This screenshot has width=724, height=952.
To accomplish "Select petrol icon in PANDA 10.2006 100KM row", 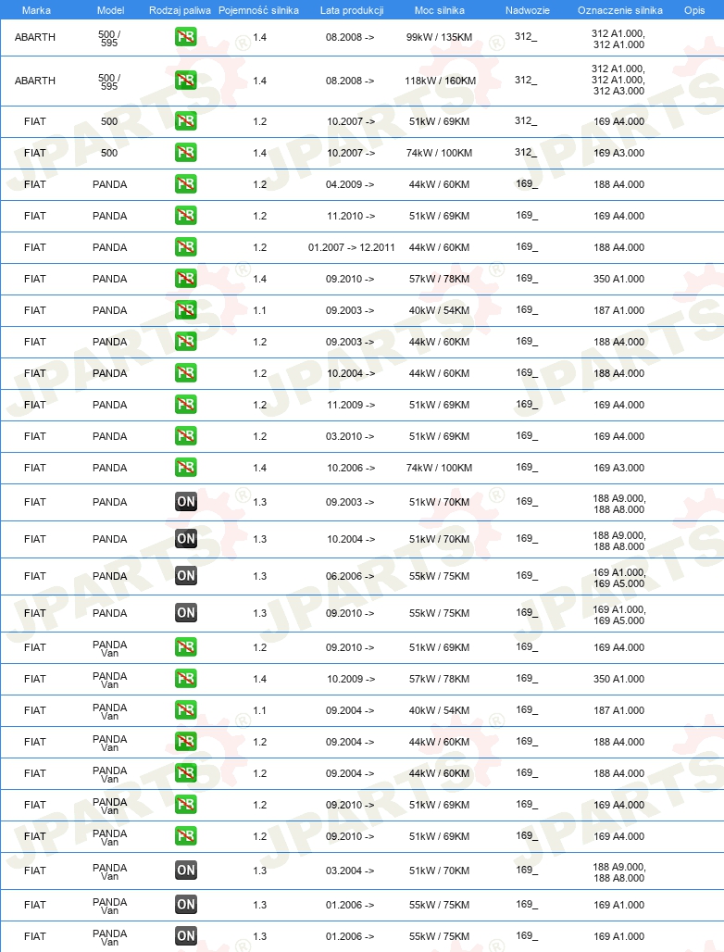I will pos(186,468).
